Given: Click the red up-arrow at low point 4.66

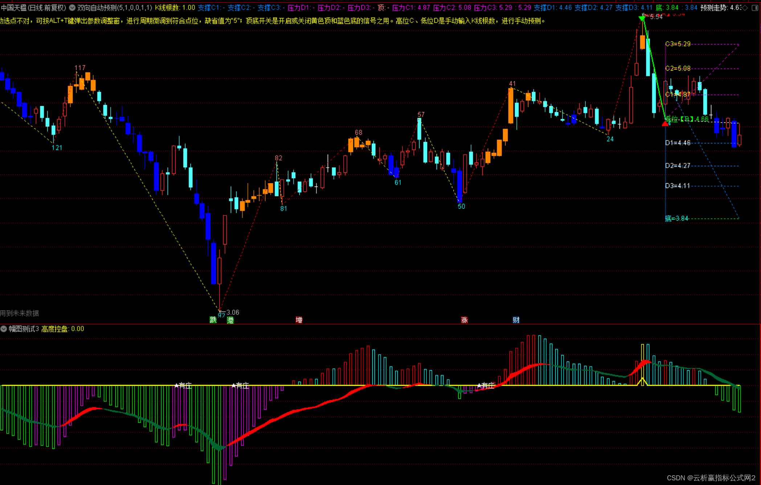Looking at the screenshot, I should (x=665, y=124).
